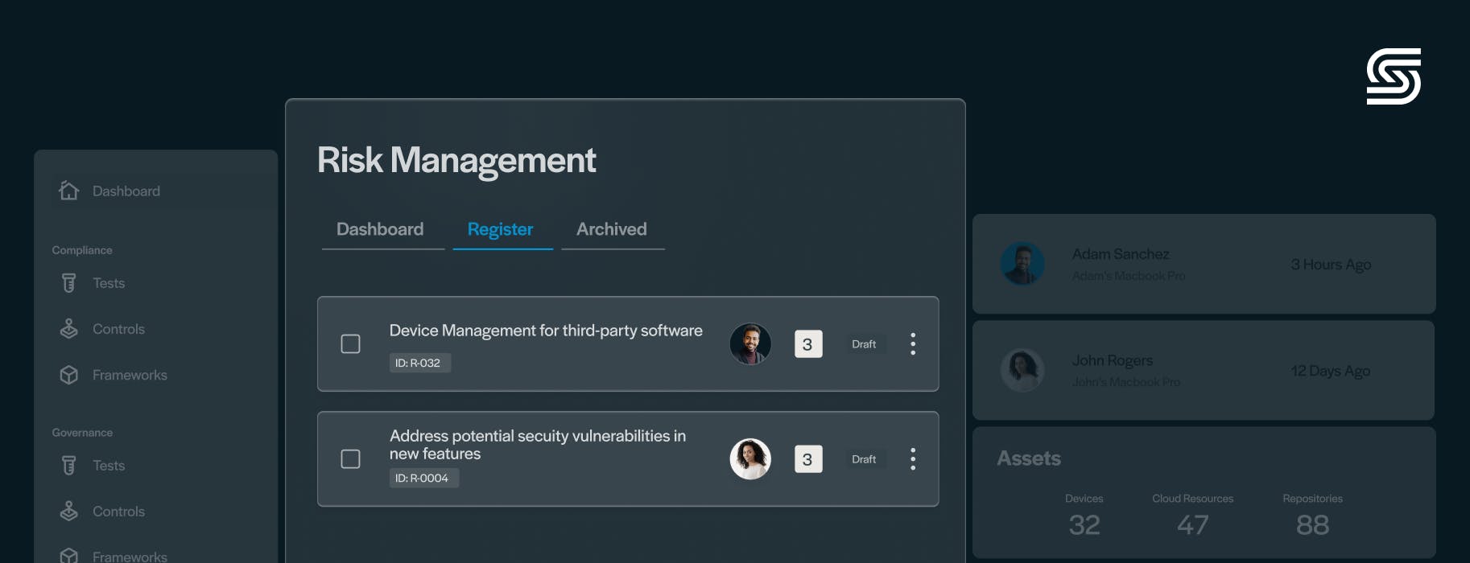Click the Dashboard home icon in sidebar
1470x563 pixels.
pyautogui.click(x=69, y=191)
